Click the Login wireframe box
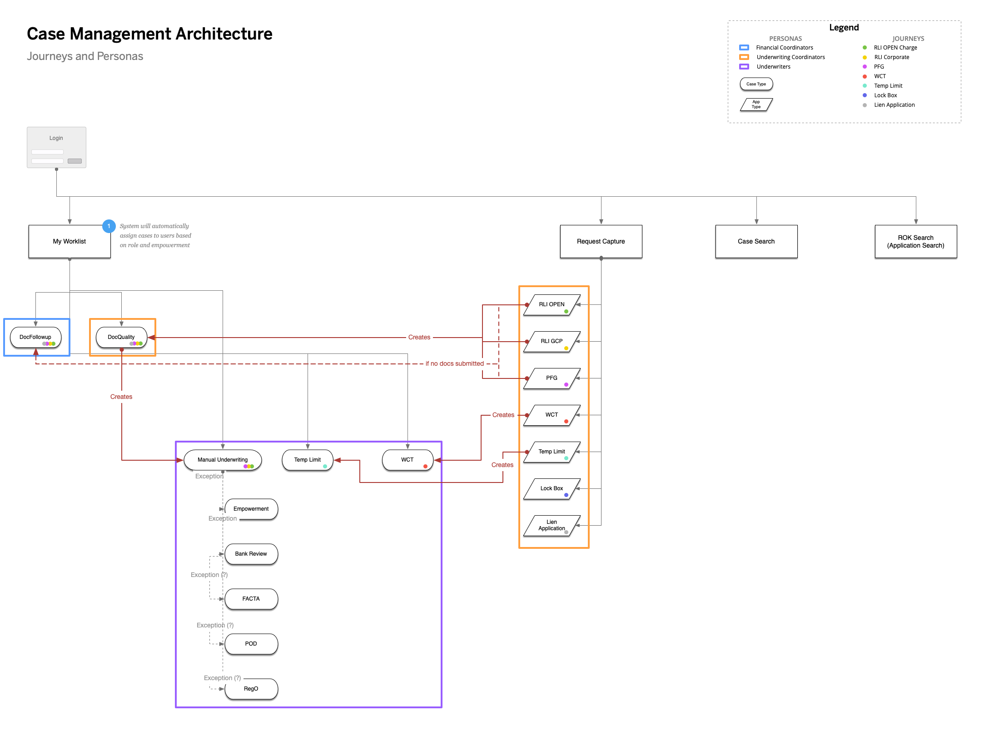Viewport: 994px width, 741px height. tap(56, 147)
